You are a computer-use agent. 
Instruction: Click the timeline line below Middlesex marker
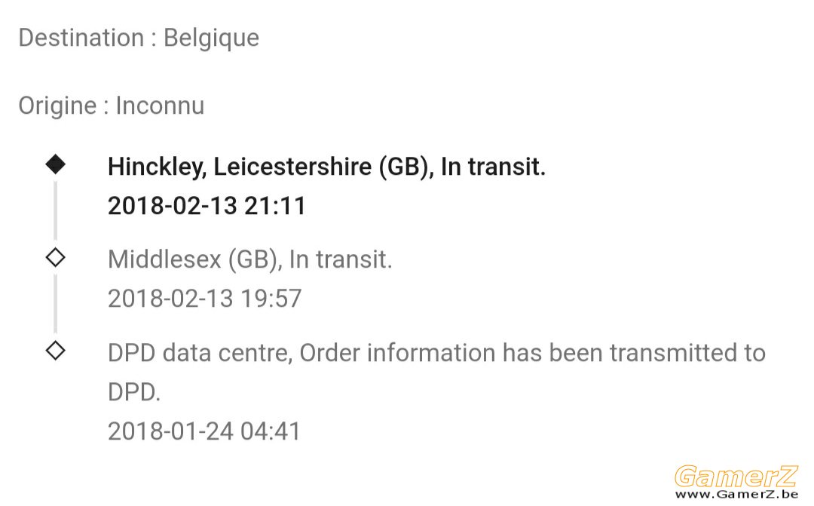point(56,303)
